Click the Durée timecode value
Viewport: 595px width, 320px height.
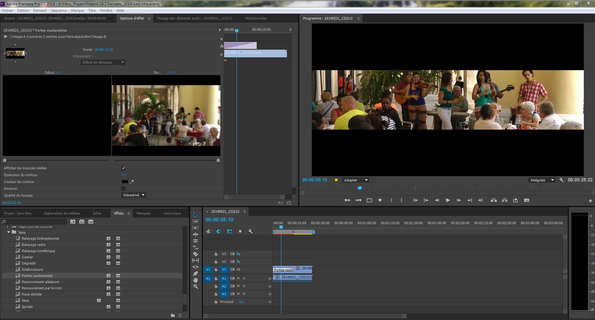tap(104, 50)
